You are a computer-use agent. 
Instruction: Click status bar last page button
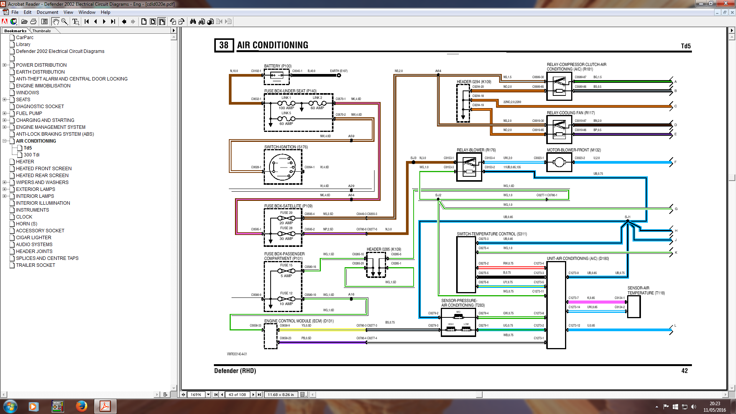click(x=260, y=394)
